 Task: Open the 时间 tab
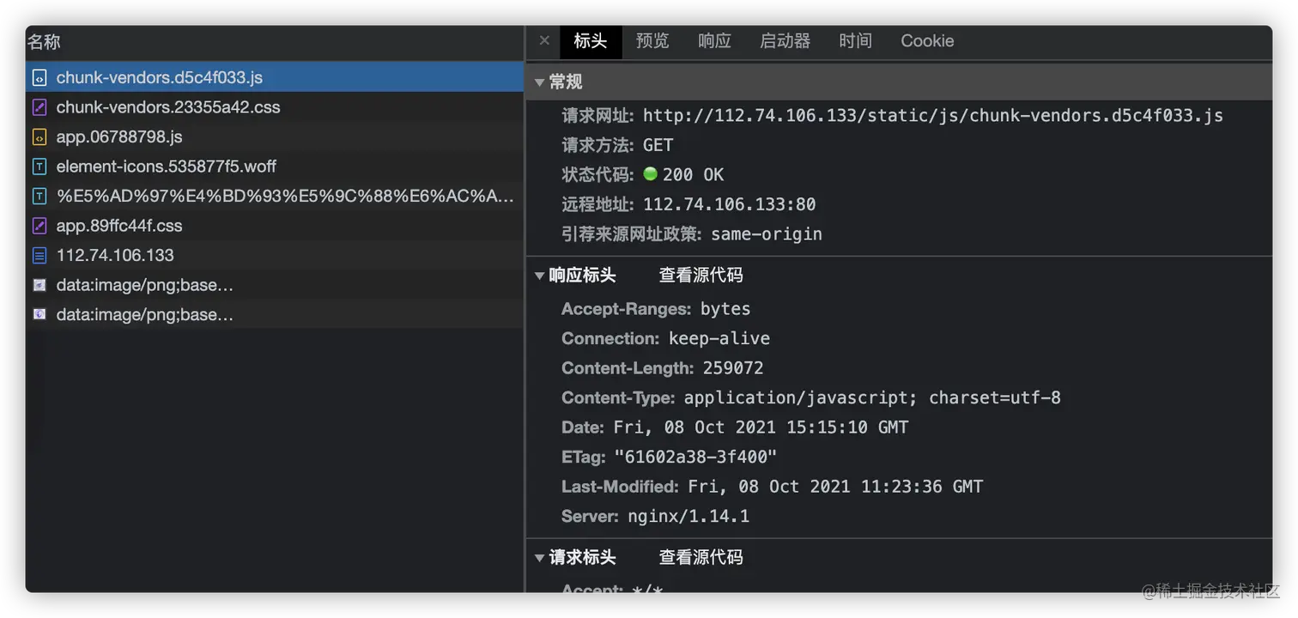click(x=856, y=41)
